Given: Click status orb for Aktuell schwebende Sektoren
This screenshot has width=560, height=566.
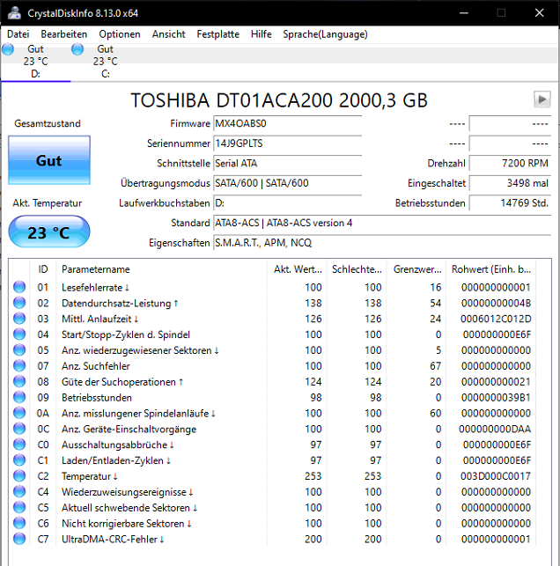Looking at the screenshot, I should click(x=19, y=507).
